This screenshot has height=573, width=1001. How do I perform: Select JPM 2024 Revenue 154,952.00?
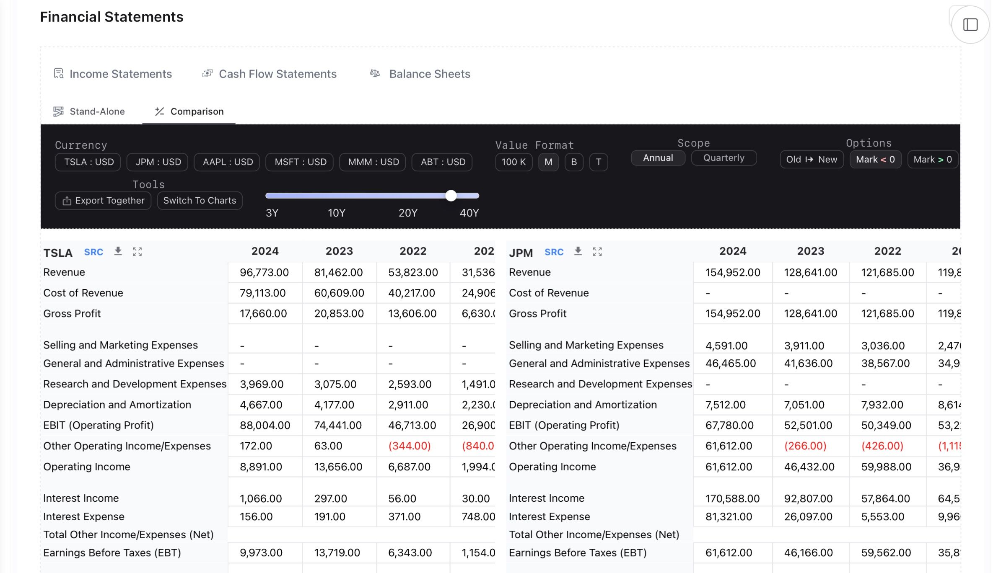pyautogui.click(x=732, y=273)
